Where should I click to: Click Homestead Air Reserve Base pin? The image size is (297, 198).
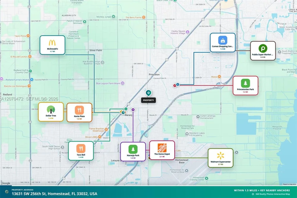coord(187,171)
